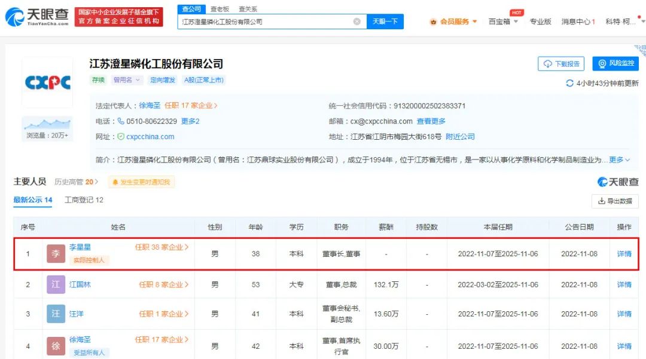
Task: Click the 风险监控 button
Action: [615, 63]
